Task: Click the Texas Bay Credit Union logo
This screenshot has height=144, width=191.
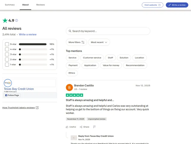Action: click(x=7, y=83)
